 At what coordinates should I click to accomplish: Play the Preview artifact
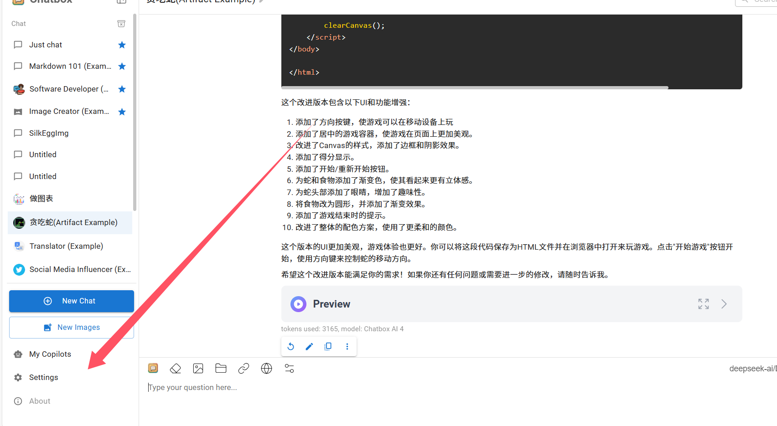point(299,304)
